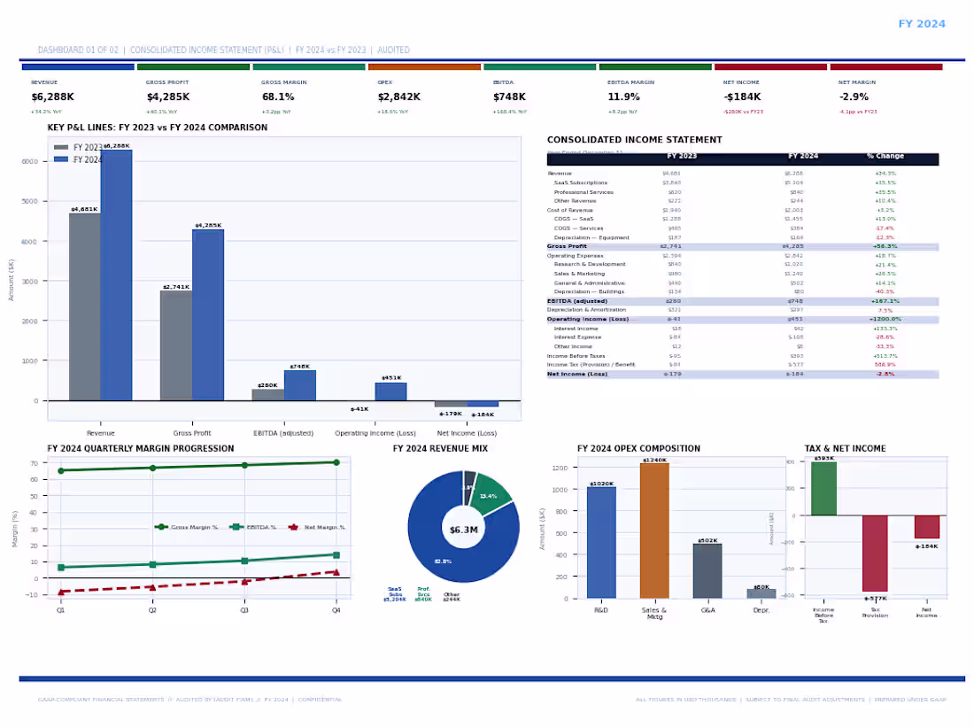974x728 pixels.
Task: Click the 'Net Income (Loss)' x-axis label in comparison chart
Action: pos(467,433)
